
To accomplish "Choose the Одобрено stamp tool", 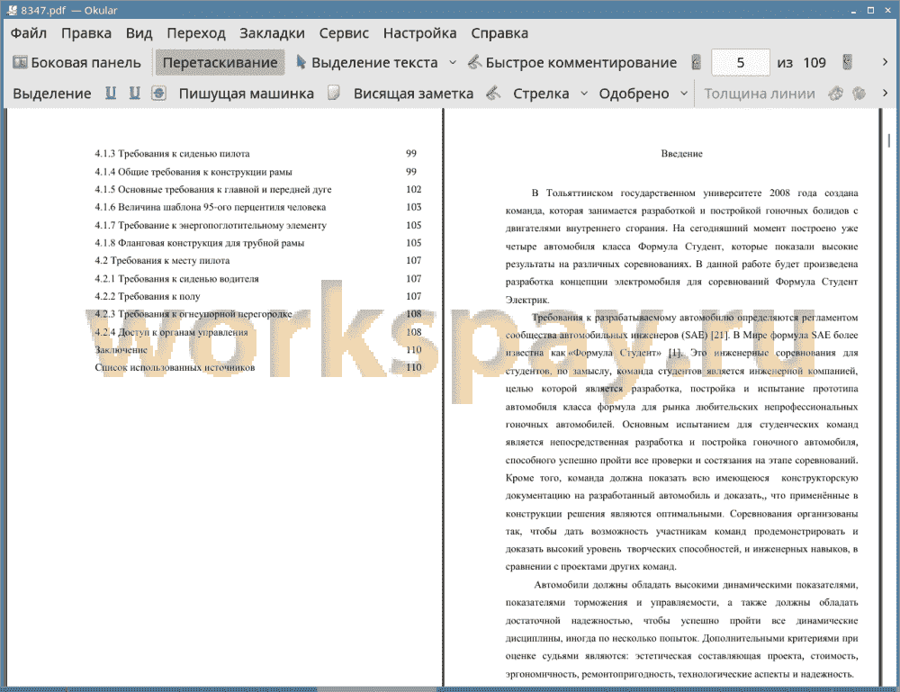I will [x=634, y=94].
